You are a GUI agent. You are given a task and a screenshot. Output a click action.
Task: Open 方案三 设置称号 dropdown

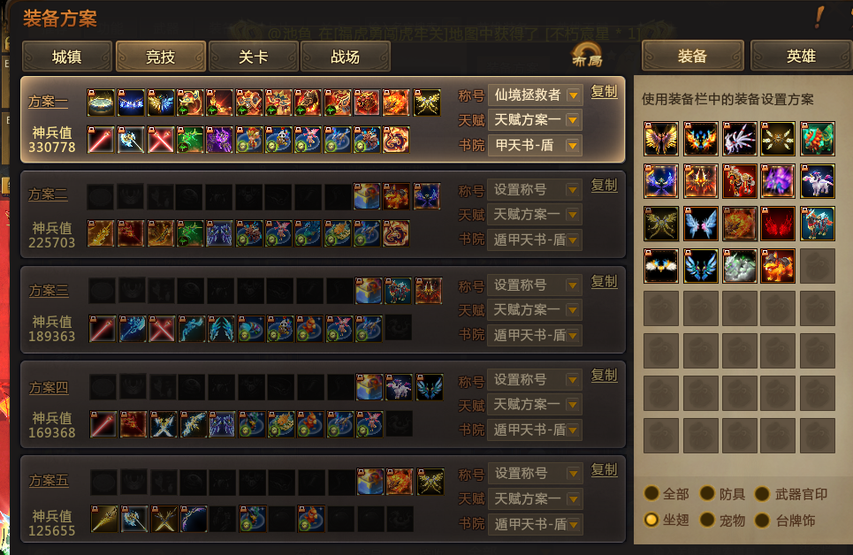535,285
